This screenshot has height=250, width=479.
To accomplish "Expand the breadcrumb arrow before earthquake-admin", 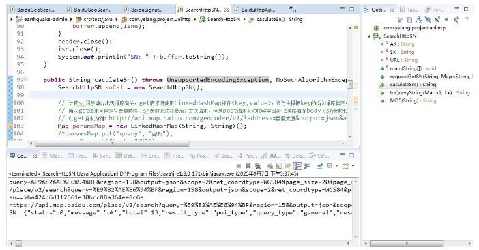I will point(12,20).
